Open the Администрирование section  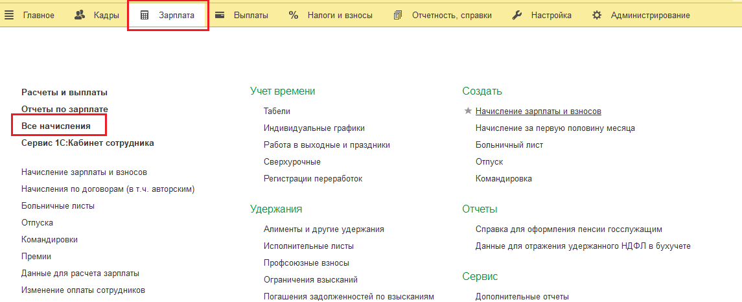point(650,15)
